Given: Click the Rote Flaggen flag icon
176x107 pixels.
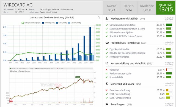Looking at the screenshot, I should tap(107, 105).
